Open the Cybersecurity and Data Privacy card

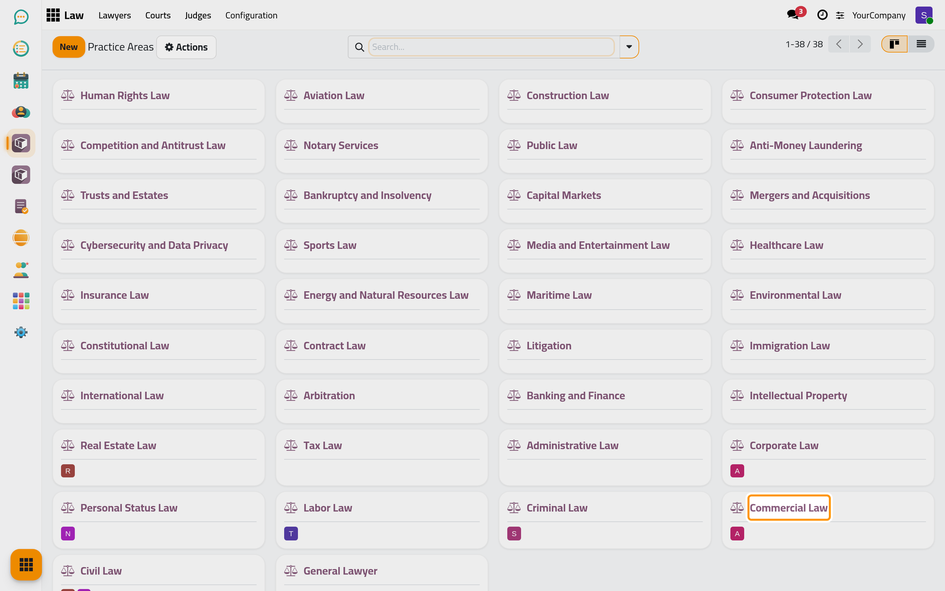158,251
